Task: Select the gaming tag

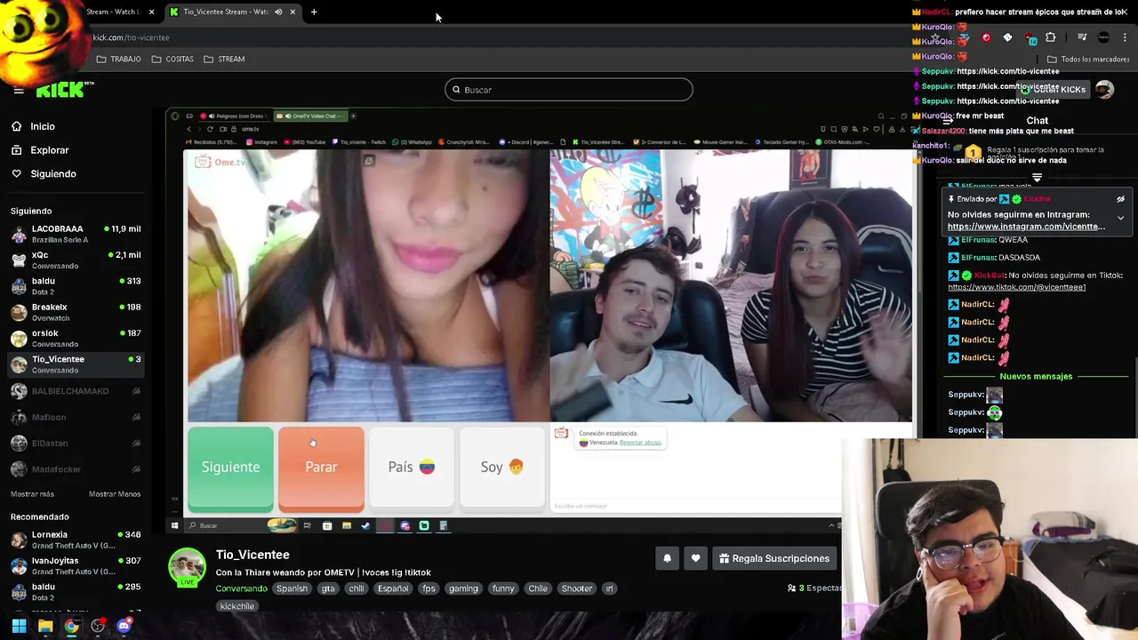Action: (463, 588)
